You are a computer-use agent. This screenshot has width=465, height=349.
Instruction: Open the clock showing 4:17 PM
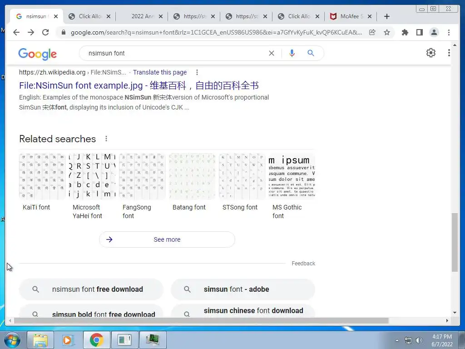442,340
